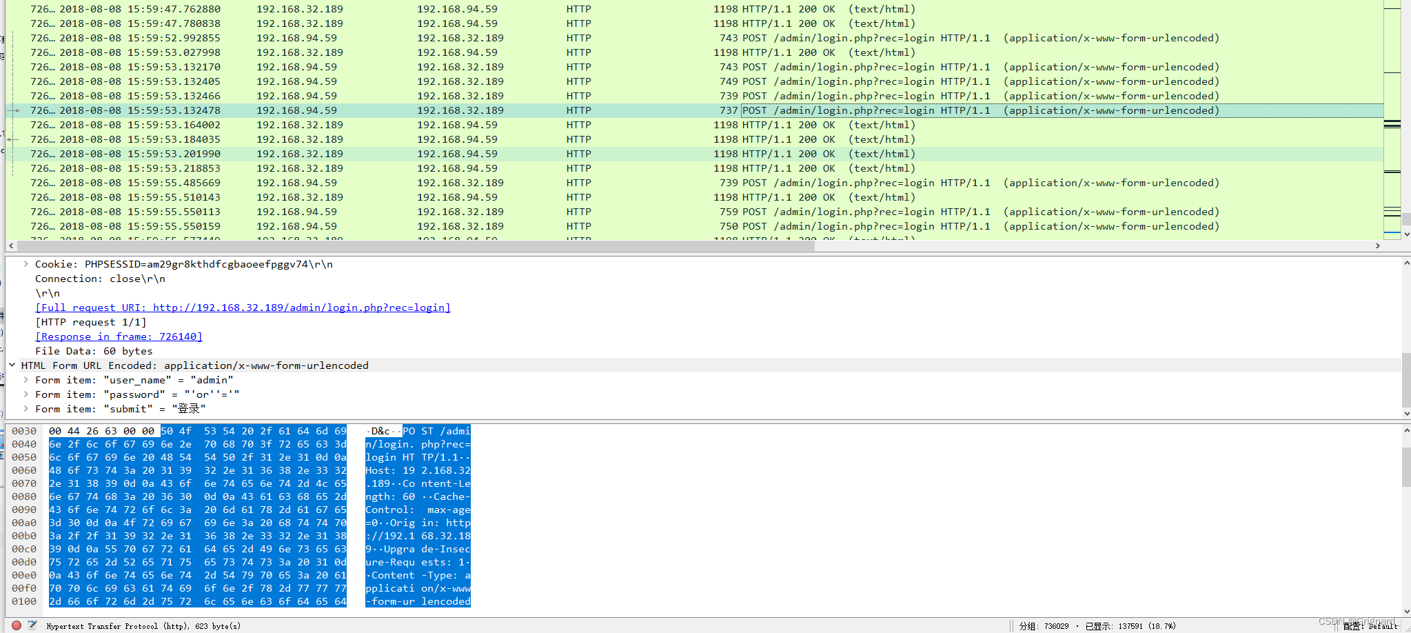The image size is (1411, 633).
Task: Select the 749-length POST packet at 15:59:53.132405
Action: point(694,81)
